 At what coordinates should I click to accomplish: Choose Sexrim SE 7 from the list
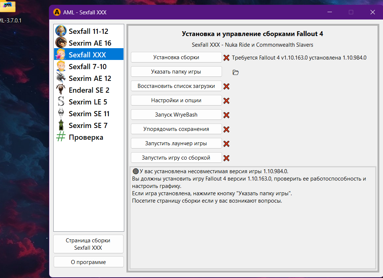click(88, 125)
